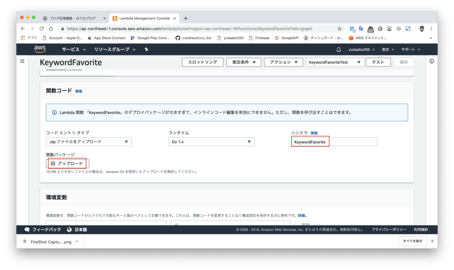Click the Chrome profile avatar icon

coord(422,29)
